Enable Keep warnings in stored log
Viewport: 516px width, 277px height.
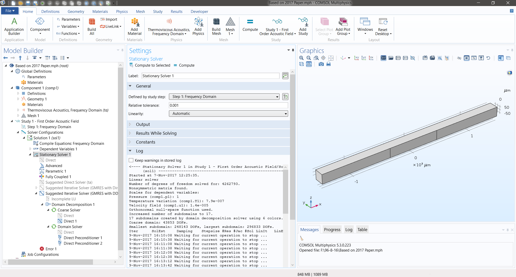[131, 160]
